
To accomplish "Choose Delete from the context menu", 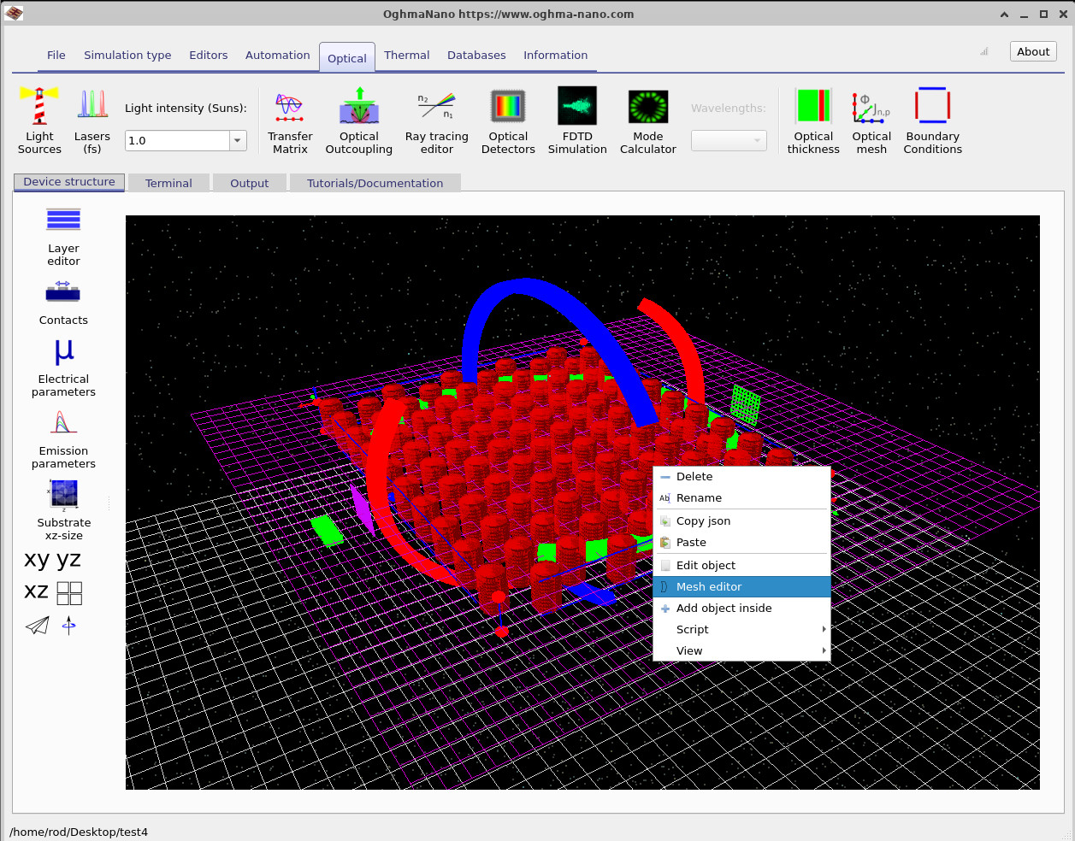I will point(741,477).
